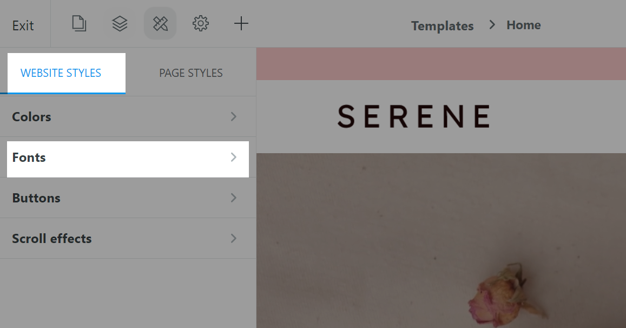Screen dimensions: 626x328
Task: Click Exit in the top bar
Action: click(x=23, y=26)
